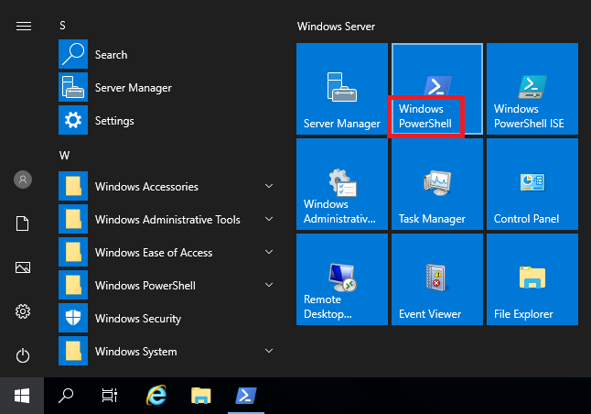Click the Windows Server group title
Screen dimensions: 591x414
336,27
